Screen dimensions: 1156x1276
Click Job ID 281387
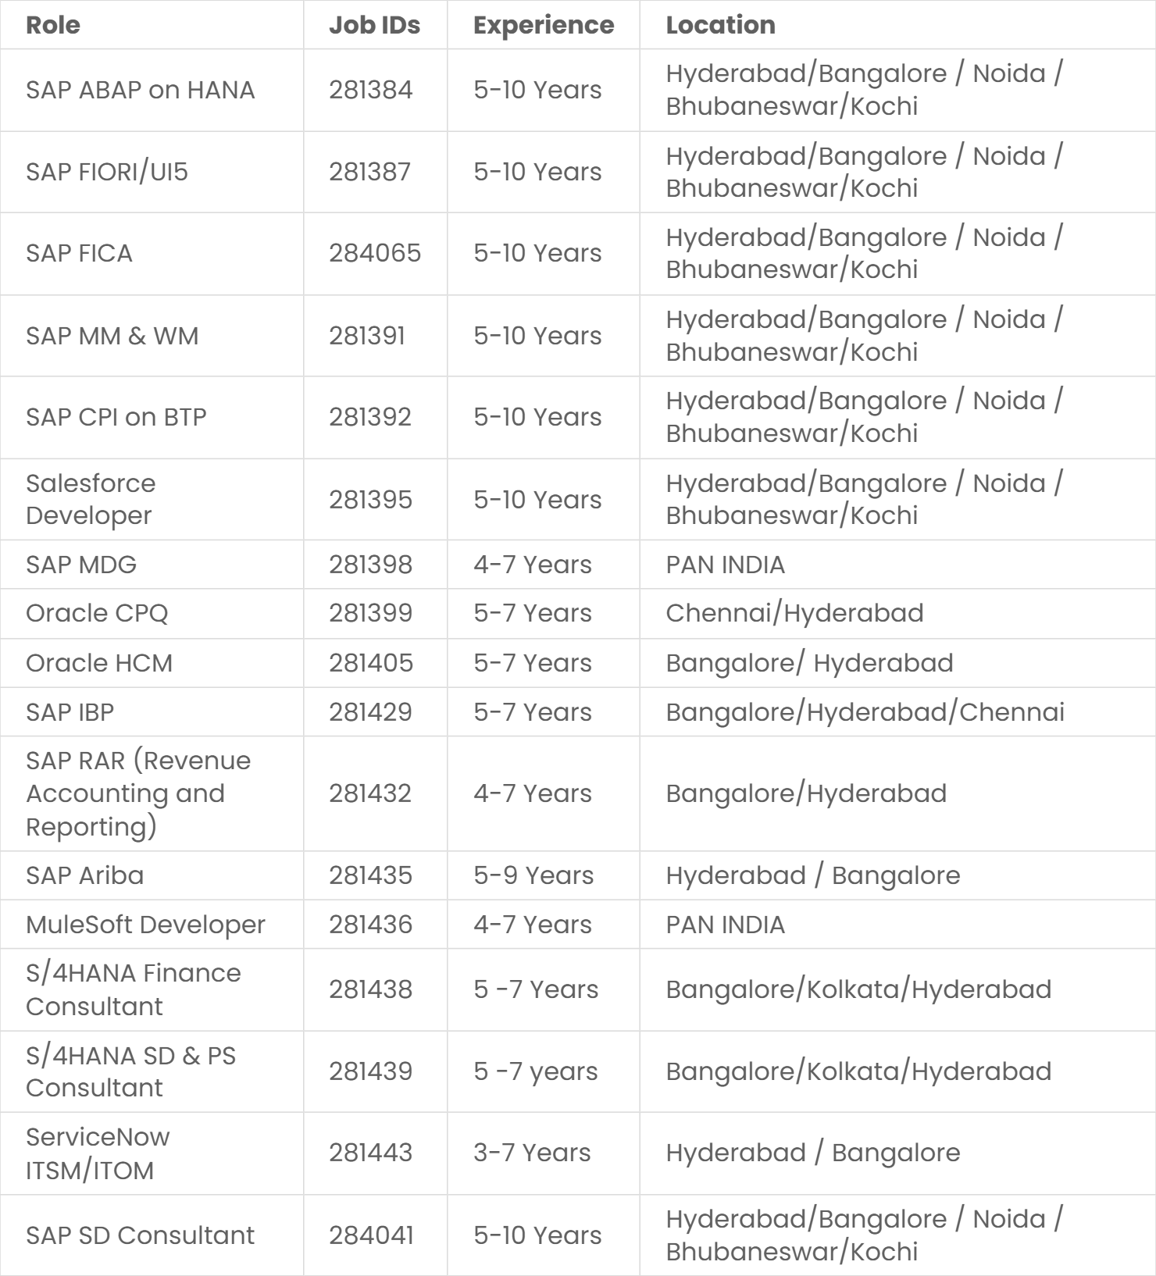point(369,172)
